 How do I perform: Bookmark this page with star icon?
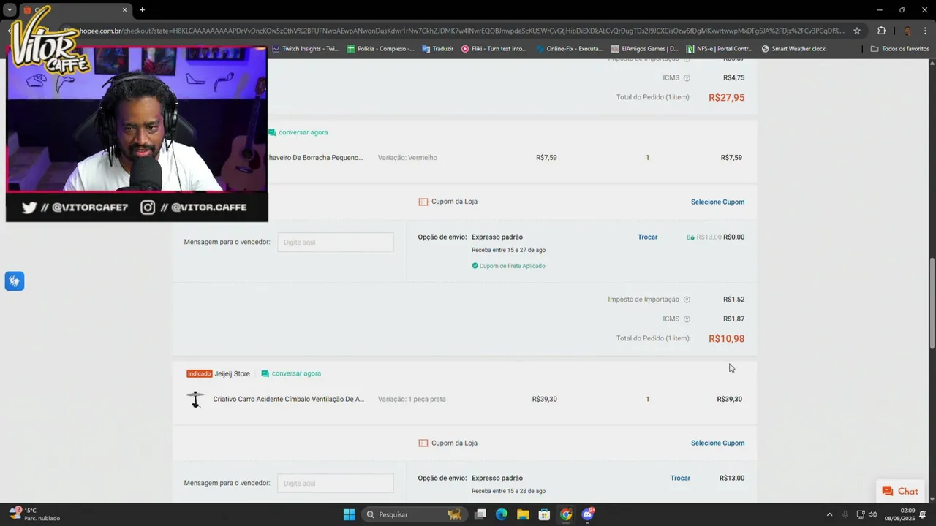857,31
